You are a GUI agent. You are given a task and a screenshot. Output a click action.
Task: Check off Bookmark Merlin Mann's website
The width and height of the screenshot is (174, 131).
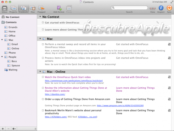(43, 110)
